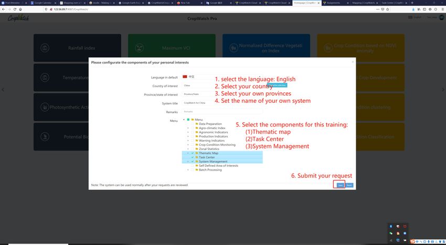Image resolution: width=446 pixels, height=245 pixels.
Task: Click the browser reload icon
Action: tap(15, 9)
